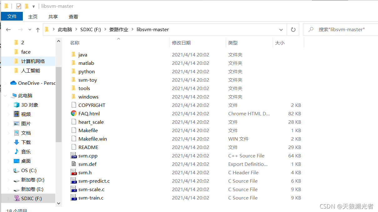The width and height of the screenshot is (378, 212).
Task: Go back with the back arrow
Action: tap(8, 30)
